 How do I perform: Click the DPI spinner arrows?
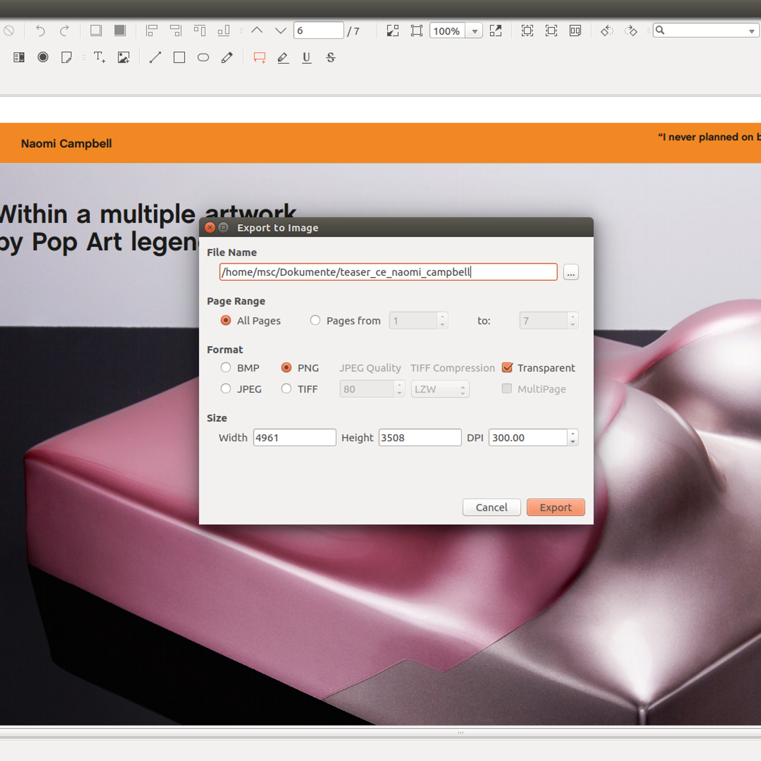573,438
